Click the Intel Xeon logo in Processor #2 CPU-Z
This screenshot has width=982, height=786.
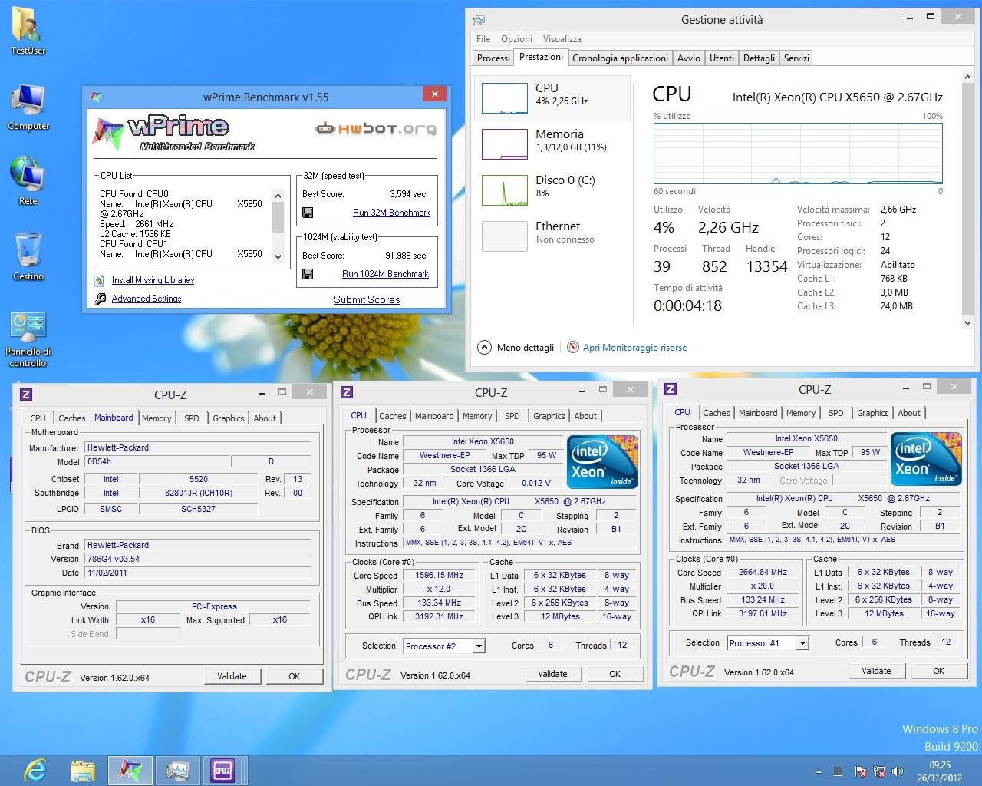[602, 462]
